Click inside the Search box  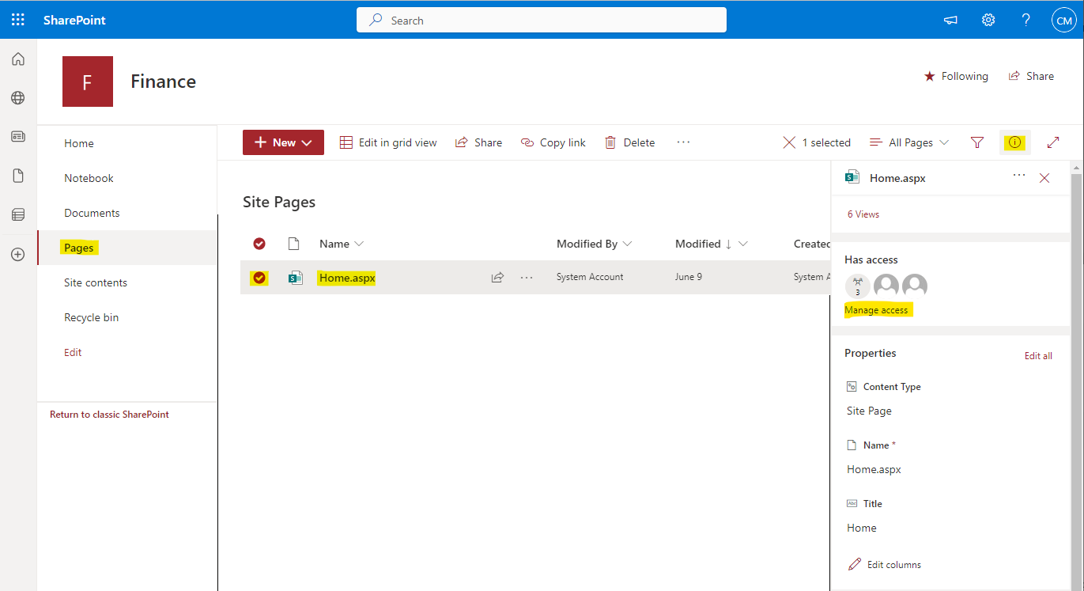pos(541,19)
